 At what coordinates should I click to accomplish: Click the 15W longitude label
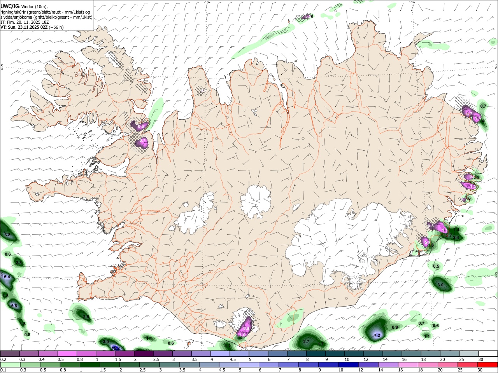tap(412, 2)
